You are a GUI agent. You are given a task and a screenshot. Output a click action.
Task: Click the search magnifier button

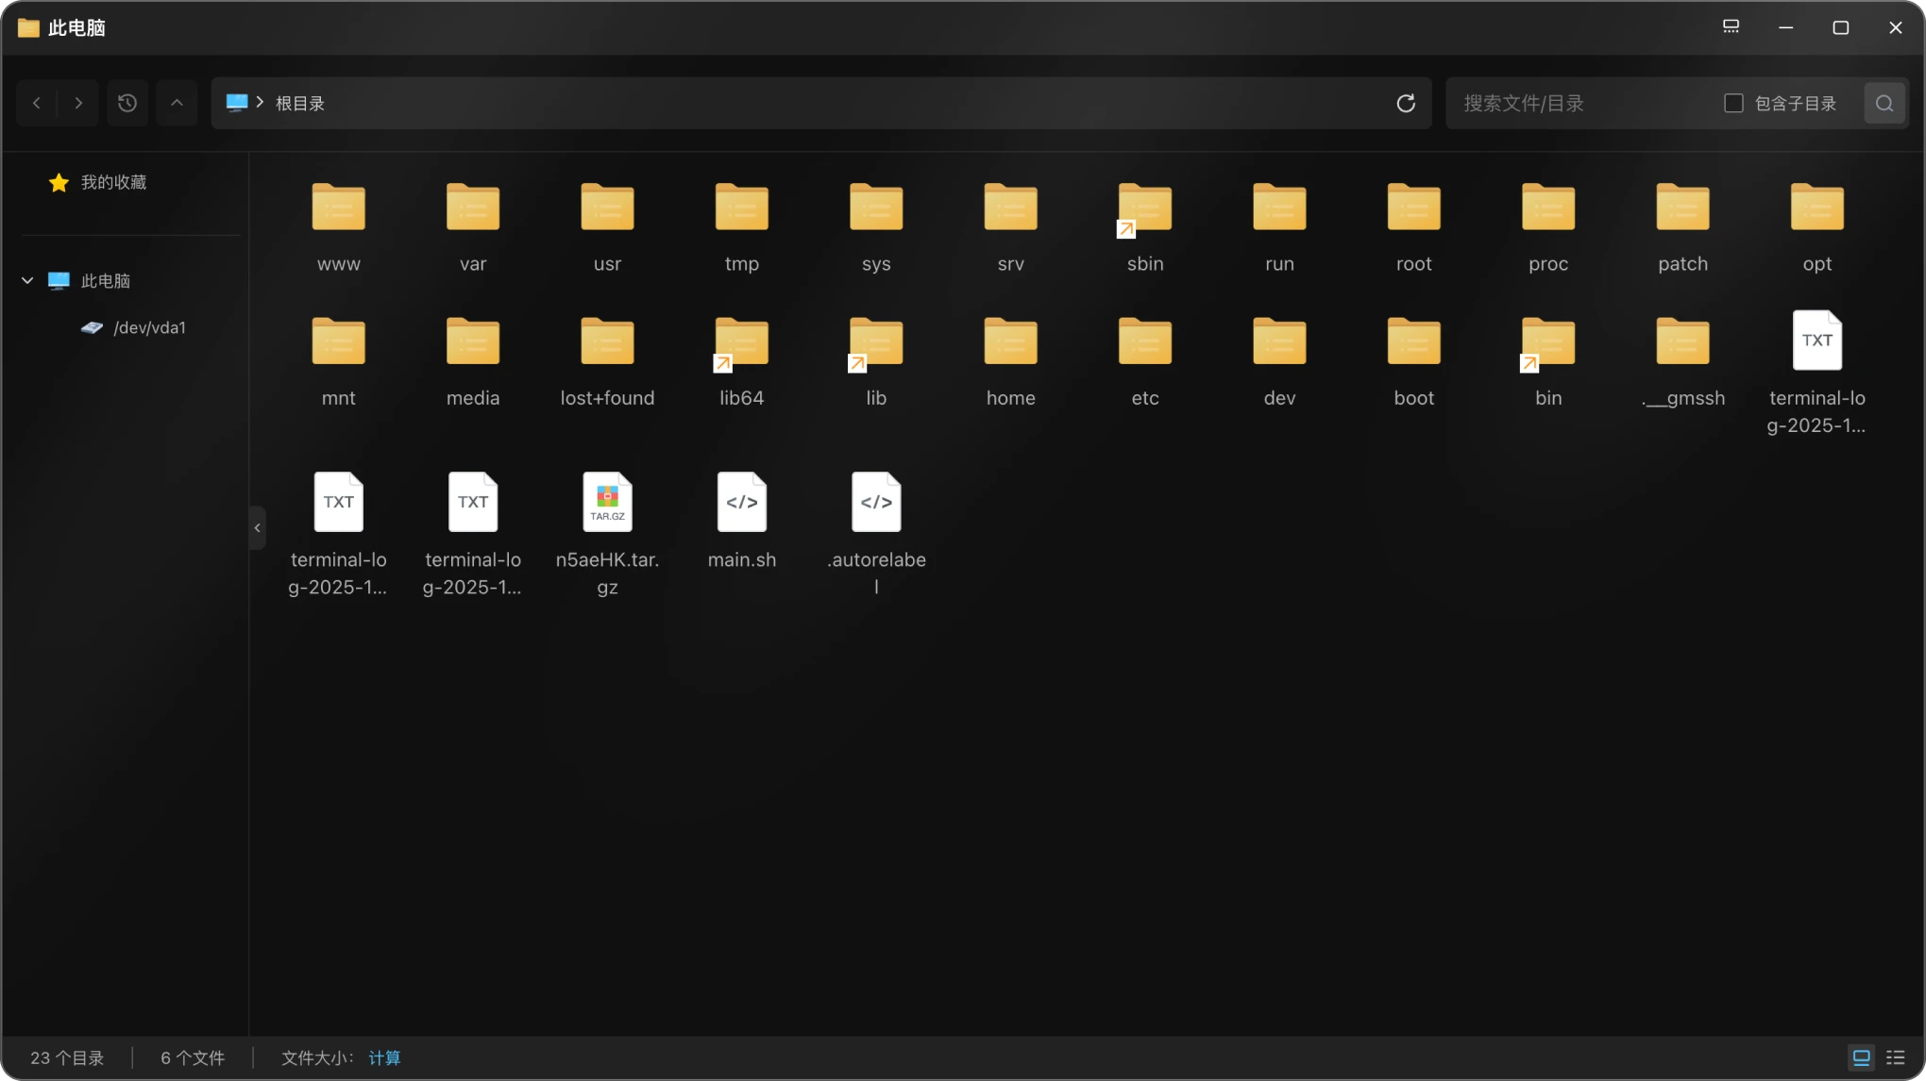click(x=1884, y=103)
